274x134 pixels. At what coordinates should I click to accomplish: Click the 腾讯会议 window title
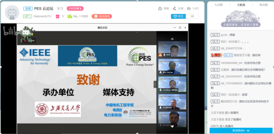pos(102,28)
